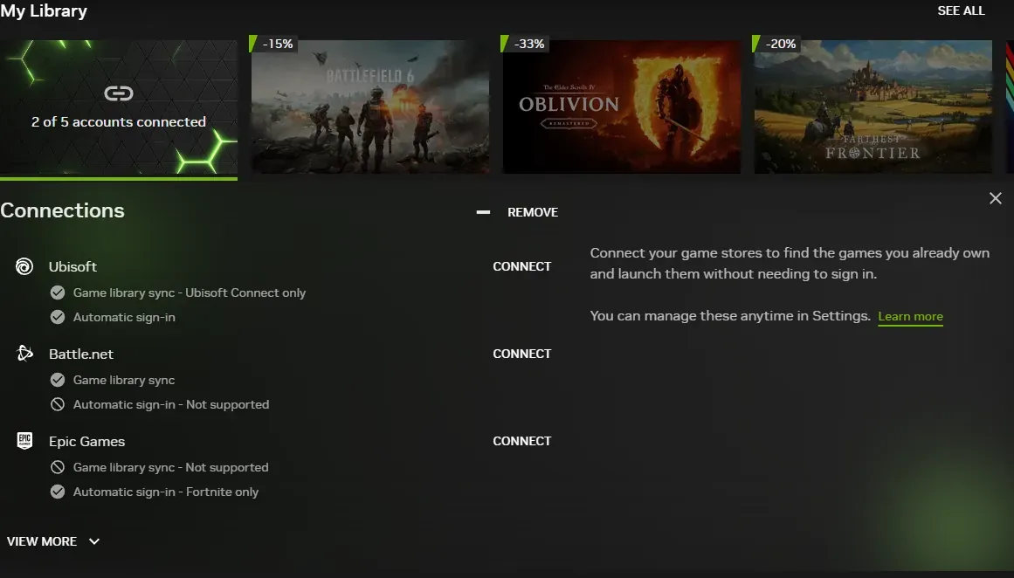This screenshot has height=578, width=1014.
Task: Click the not-supported icon for Battle.net automatic sign-in
Action: tap(58, 404)
